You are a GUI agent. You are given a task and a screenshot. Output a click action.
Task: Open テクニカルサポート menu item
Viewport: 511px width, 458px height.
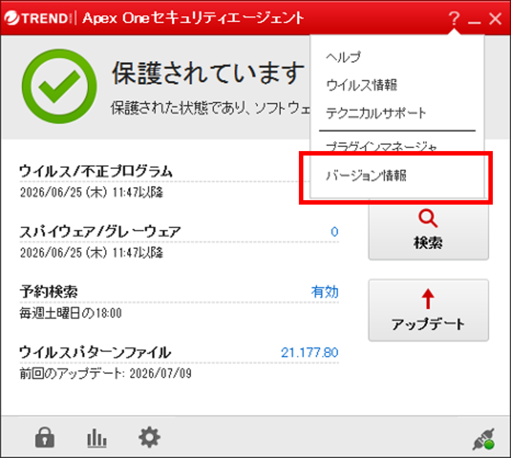pyautogui.click(x=376, y=113)
